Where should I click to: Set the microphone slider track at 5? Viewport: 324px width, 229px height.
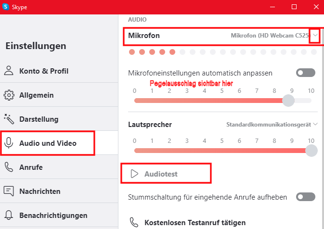222,101
